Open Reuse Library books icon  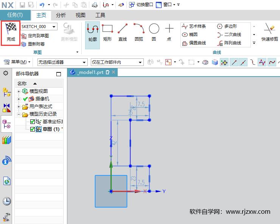pyautogui.click(x=6, y=140)
